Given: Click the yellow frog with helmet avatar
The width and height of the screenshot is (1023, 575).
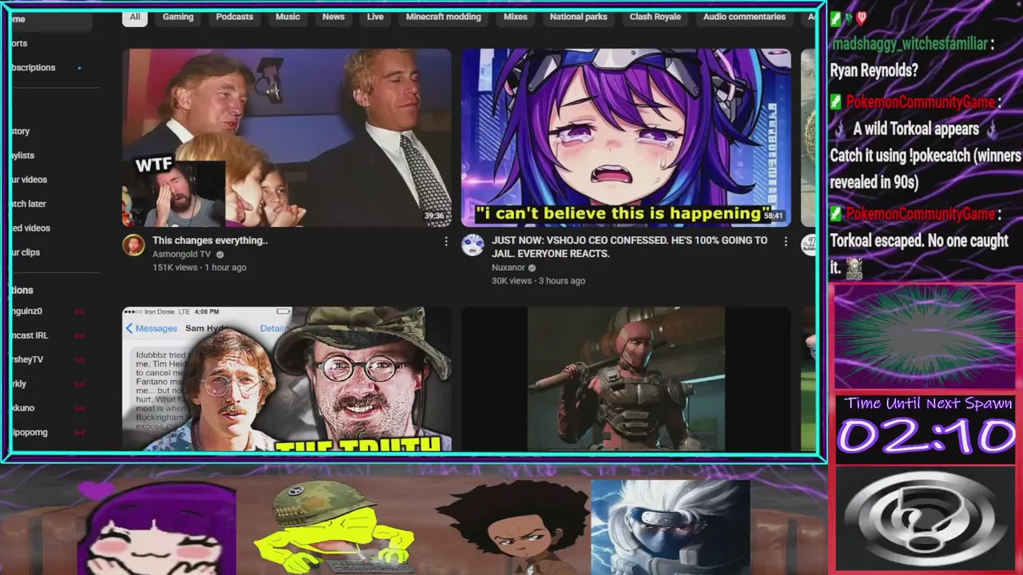Looking at the screenshot, I should (x=334, y=529).
